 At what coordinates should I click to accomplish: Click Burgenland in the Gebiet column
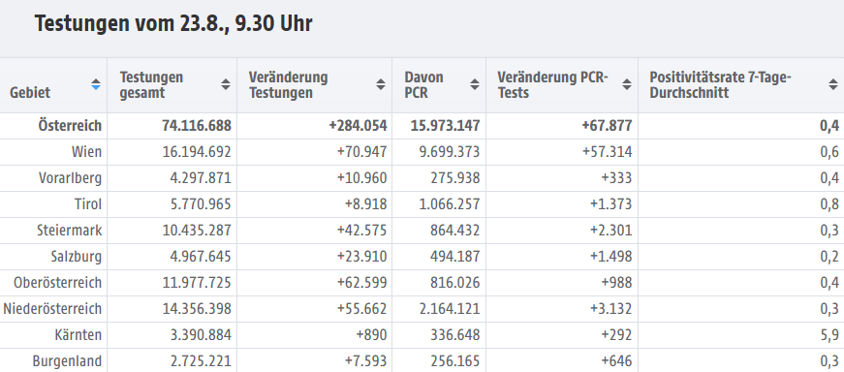coord(67,361)
